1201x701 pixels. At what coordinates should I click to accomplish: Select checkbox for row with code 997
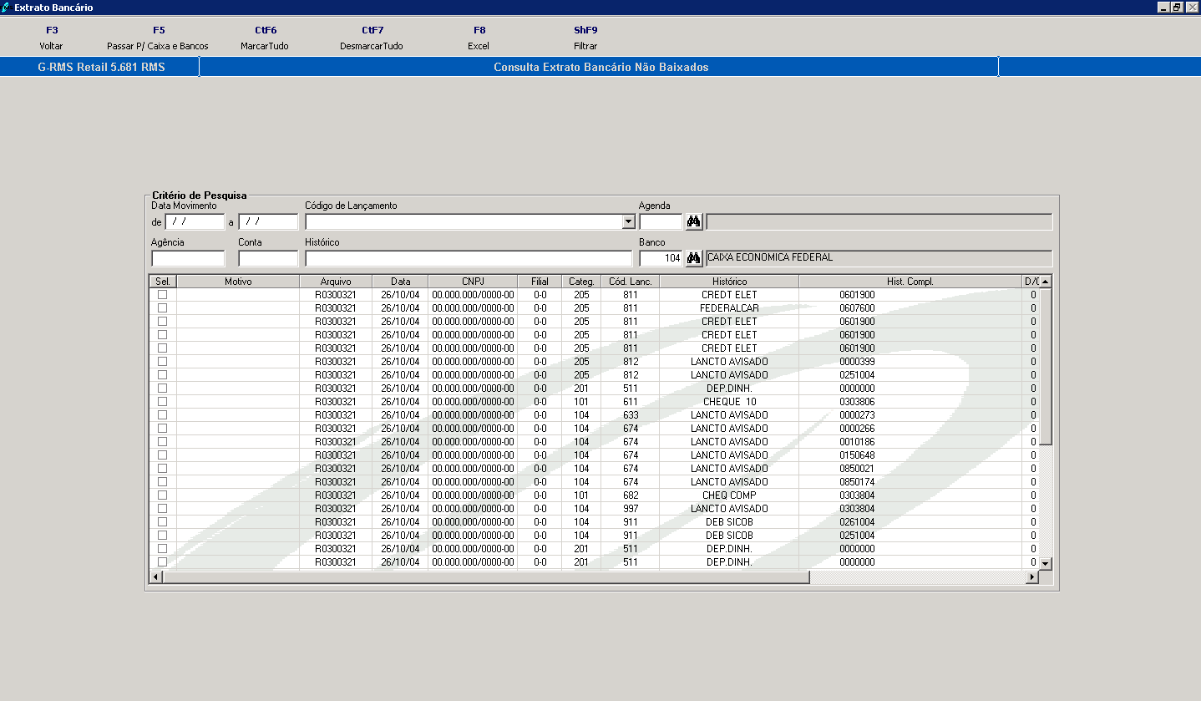(163, 509)
